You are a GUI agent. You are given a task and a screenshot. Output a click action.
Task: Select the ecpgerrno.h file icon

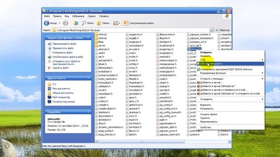(x=127, y=34)
